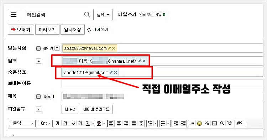Edit abaz8852@naver.com recipient pencil icon

pos(109,48)
